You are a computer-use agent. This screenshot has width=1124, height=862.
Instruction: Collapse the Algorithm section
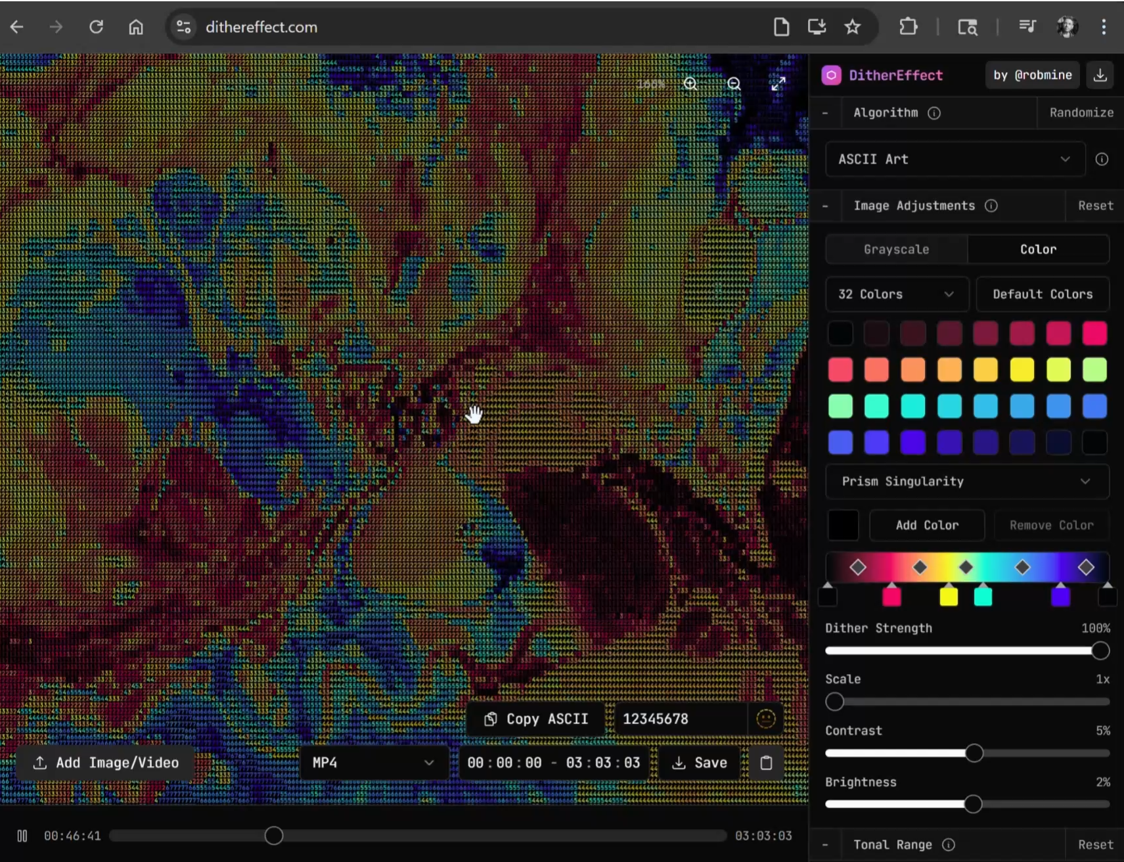[x=825, y=113]
